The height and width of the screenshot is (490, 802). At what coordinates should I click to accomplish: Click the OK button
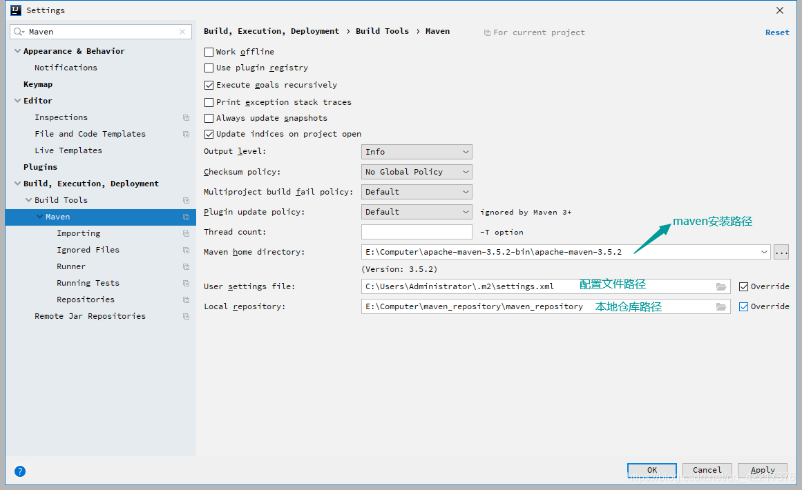[x=652, y=470]
